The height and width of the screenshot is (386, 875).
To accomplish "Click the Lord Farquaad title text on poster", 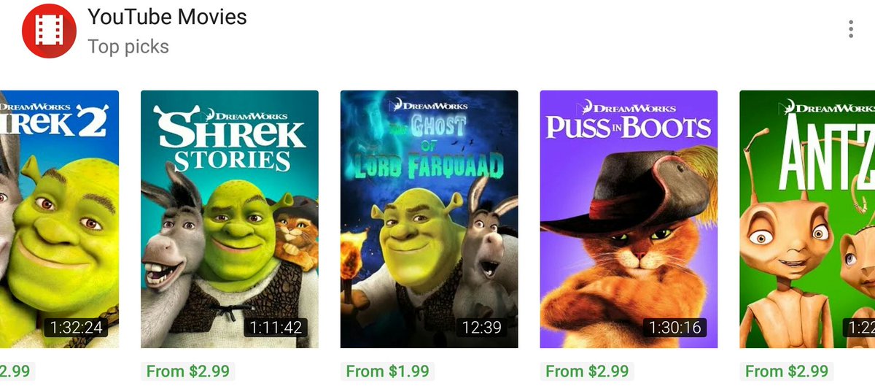I will pyautogui.click(x=429, y=166).
